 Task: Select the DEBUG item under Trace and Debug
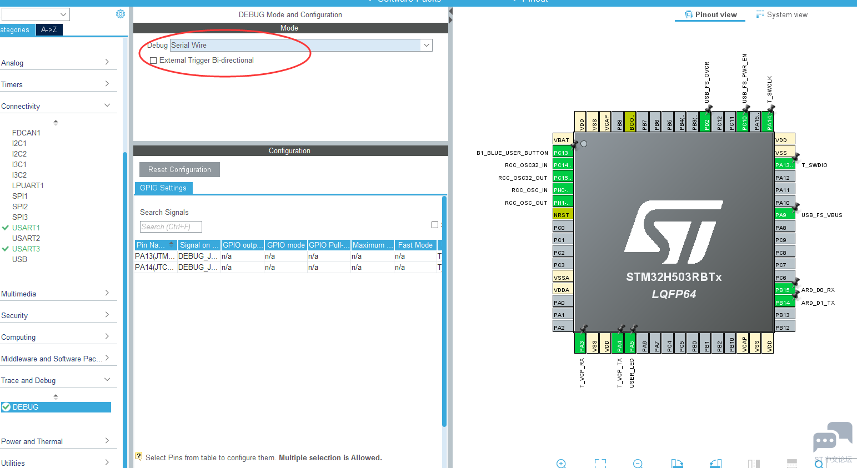pyautogui.click(x=56, y=407)
